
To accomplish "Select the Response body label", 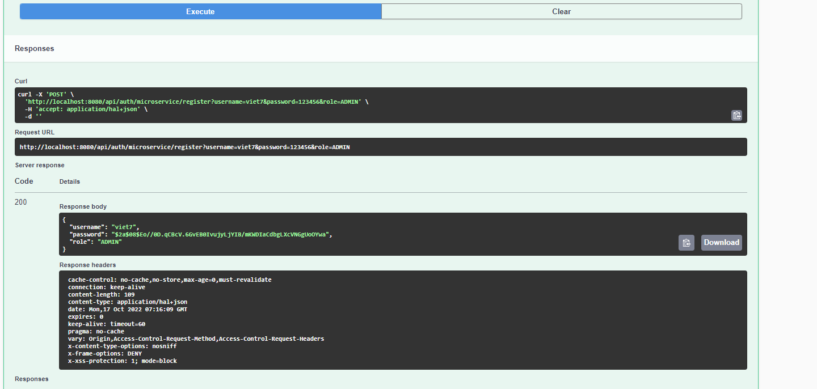I will pos(83,206).
